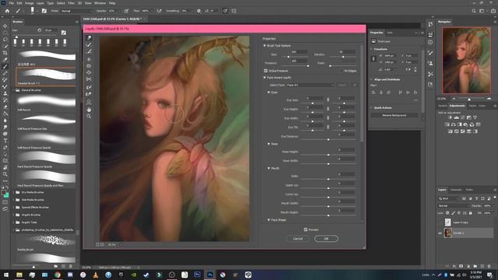
Task: Select the Eyedropper tool in main toolbar
Action: [5, 60]
